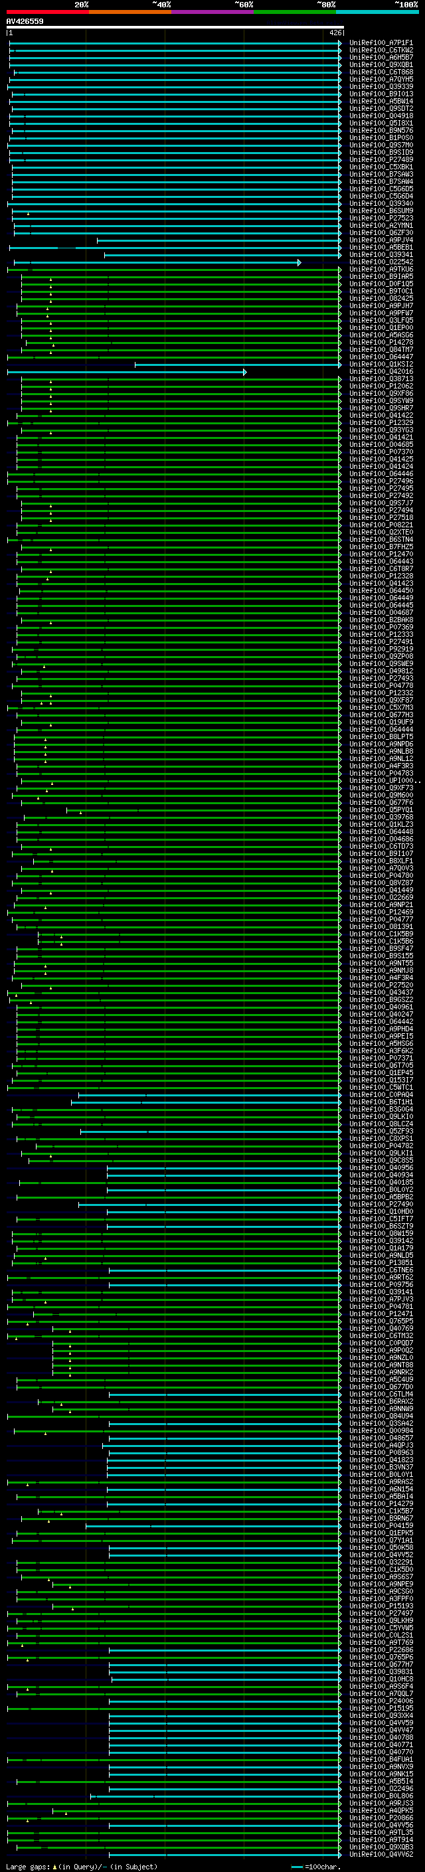Viewport: 425px width, 1872px height.
Task: Click the cyan ~100% identity legend segment
Action: click(x=378, y=12)
